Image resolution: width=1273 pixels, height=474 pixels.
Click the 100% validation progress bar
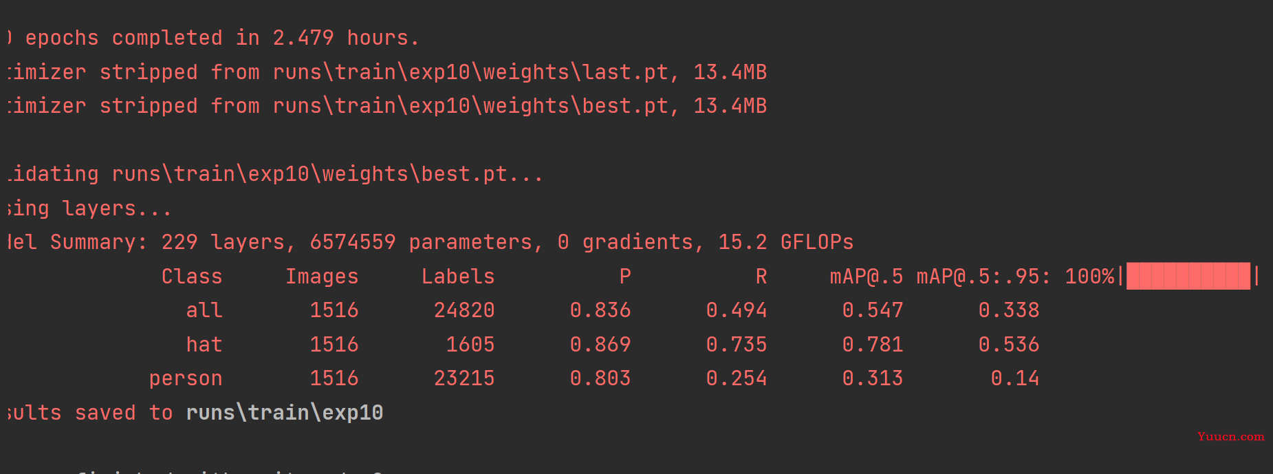[x=1188, y=276]
